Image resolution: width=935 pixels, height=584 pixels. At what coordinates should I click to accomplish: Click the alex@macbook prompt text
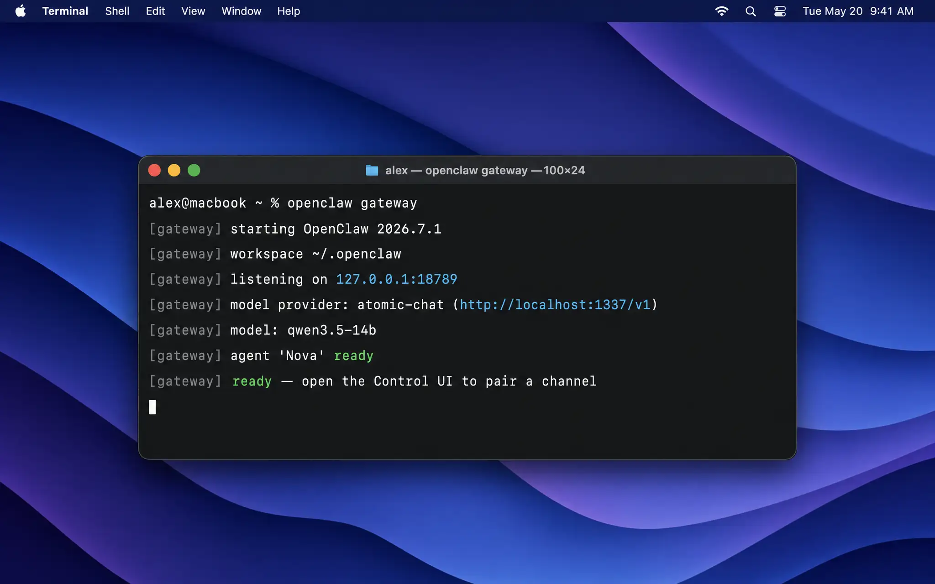pyautogui.click(x=198, y=203)
